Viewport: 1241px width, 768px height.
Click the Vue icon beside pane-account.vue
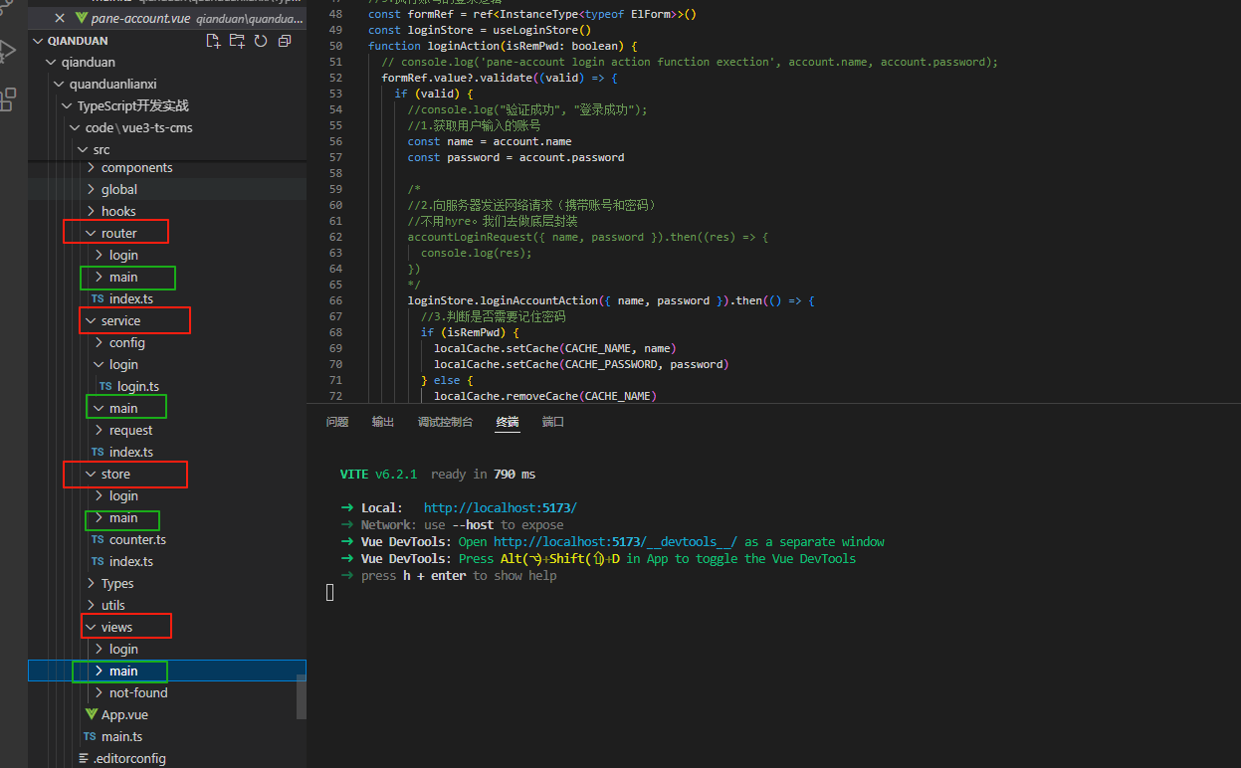pos(82,18)
